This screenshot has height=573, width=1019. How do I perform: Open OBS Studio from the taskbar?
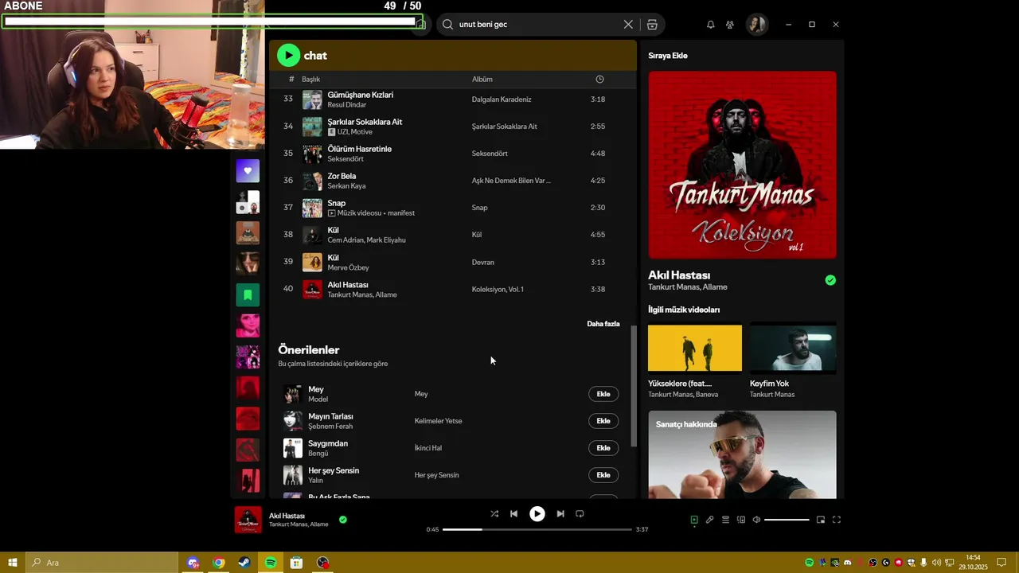coord(322,563)
